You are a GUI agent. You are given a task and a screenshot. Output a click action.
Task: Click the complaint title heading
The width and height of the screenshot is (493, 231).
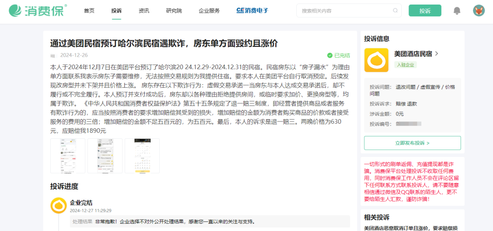click(x=164, y=44)
